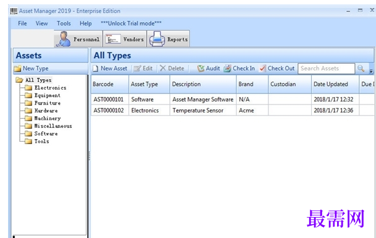Screen dimensions: 376x238
Task: Click the Equipment folder icon
Action: [x=28, y=95]
